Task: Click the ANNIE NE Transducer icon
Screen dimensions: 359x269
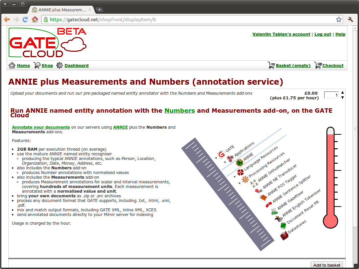Action: click(258, 191)
